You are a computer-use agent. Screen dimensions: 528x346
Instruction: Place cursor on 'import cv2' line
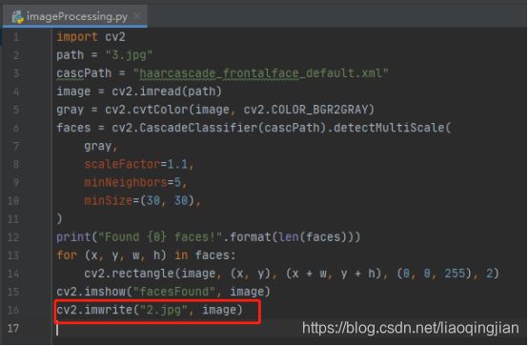pos(91,37)
